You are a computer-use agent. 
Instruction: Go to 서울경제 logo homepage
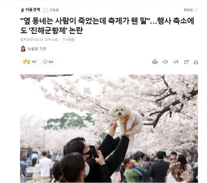[x=30, y=10]
